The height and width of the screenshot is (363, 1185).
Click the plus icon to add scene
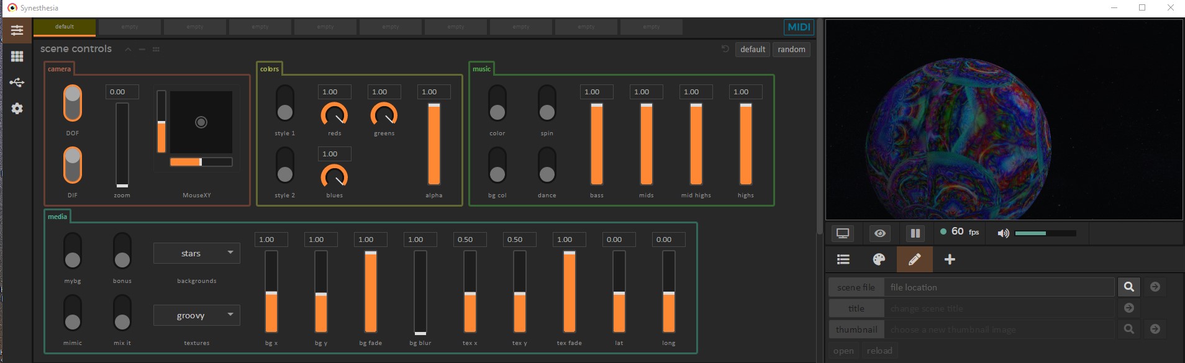[x=950, y=259]
